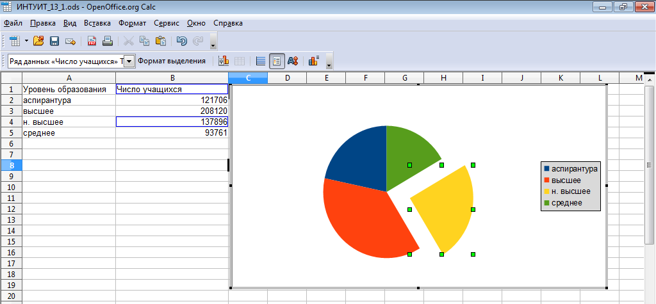656x304 pixels.
Task: Select column A header
Action: click(x=69, y=78)
